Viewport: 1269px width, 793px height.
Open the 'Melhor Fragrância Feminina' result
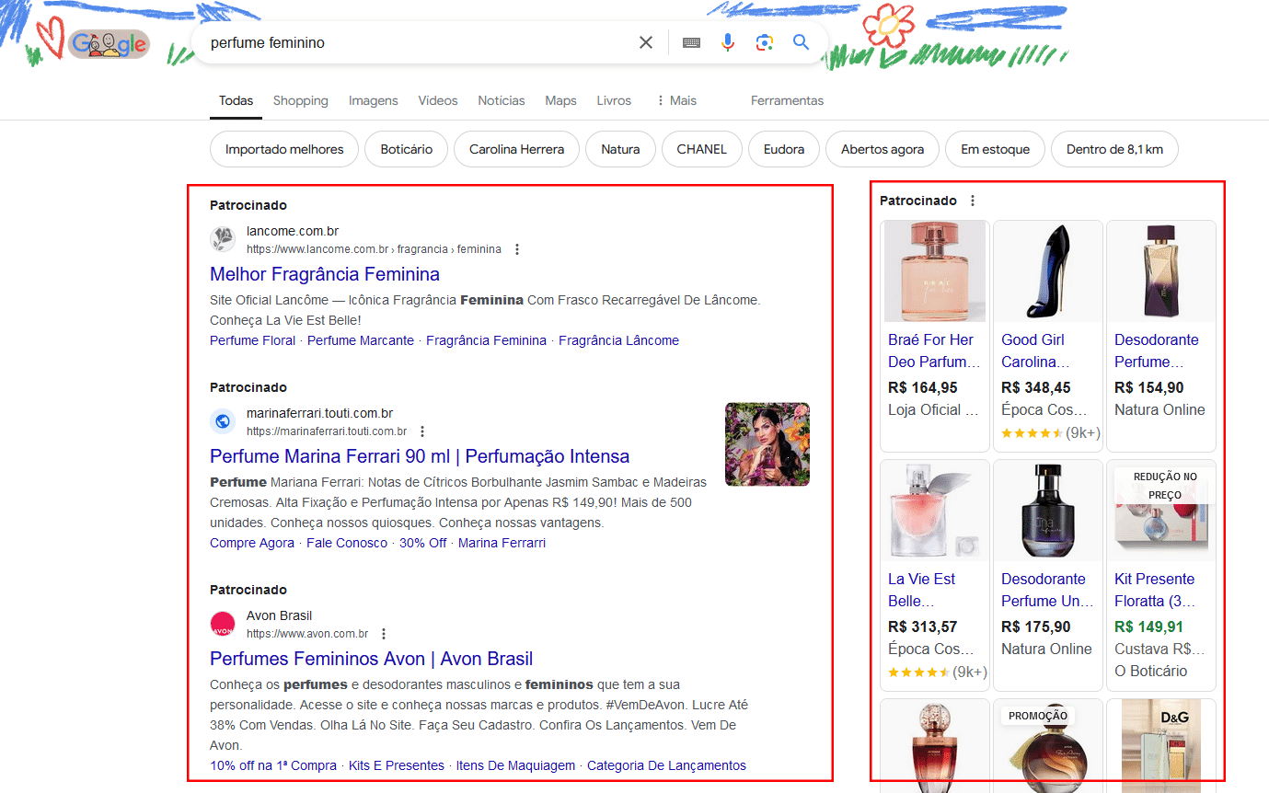click(x=325, y=274)
